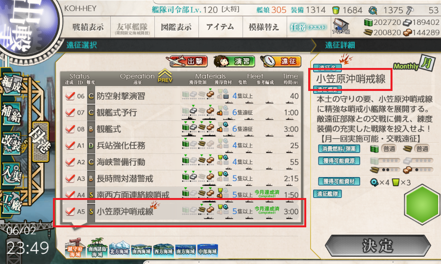Toggle checkmark on expedition A3 長時間対潜警戒

tap(70, 178)
